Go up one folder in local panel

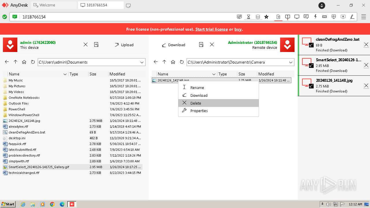(16, 62)
